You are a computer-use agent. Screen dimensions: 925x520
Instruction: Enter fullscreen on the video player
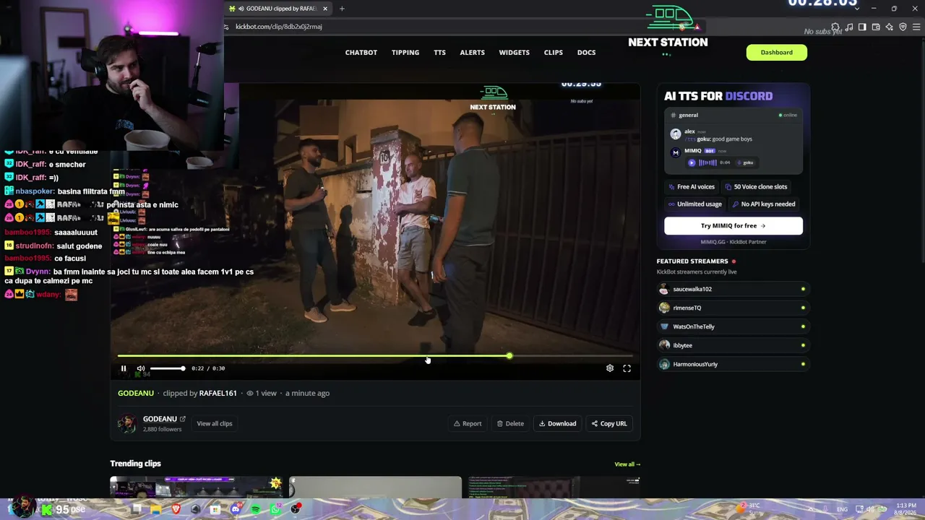tap(627, 368)
